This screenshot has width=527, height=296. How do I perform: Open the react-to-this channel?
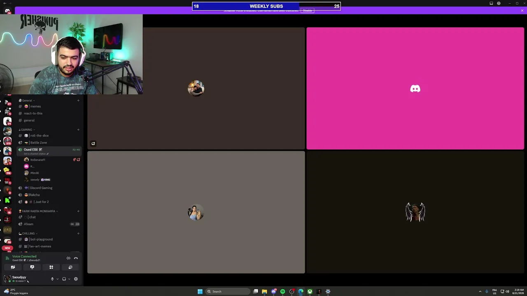tap(49, 113)
